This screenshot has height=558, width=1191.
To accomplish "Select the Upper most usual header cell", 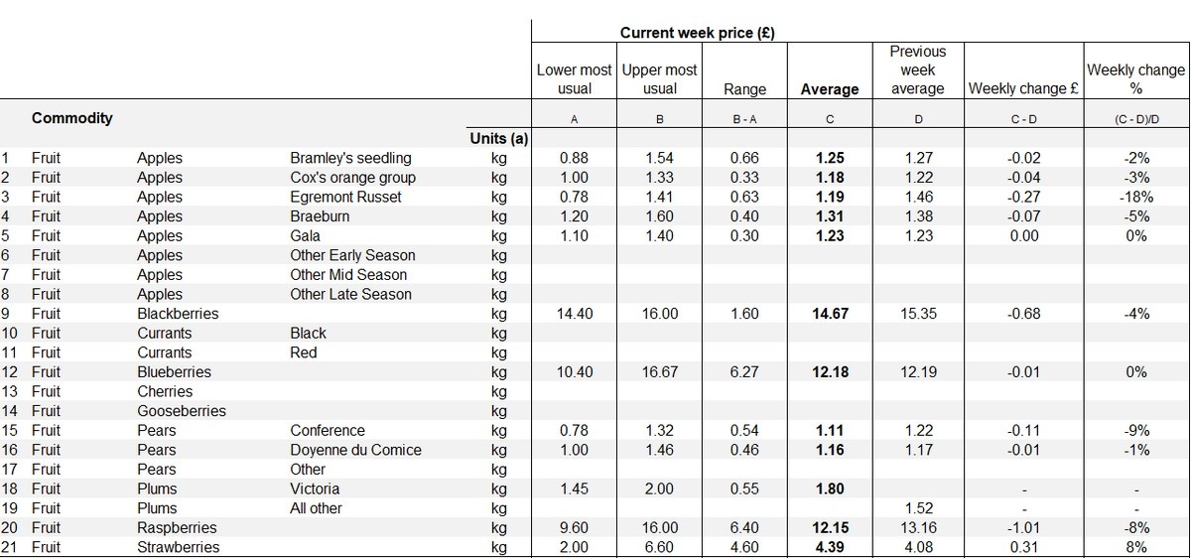I will click(x=660, y=79).
